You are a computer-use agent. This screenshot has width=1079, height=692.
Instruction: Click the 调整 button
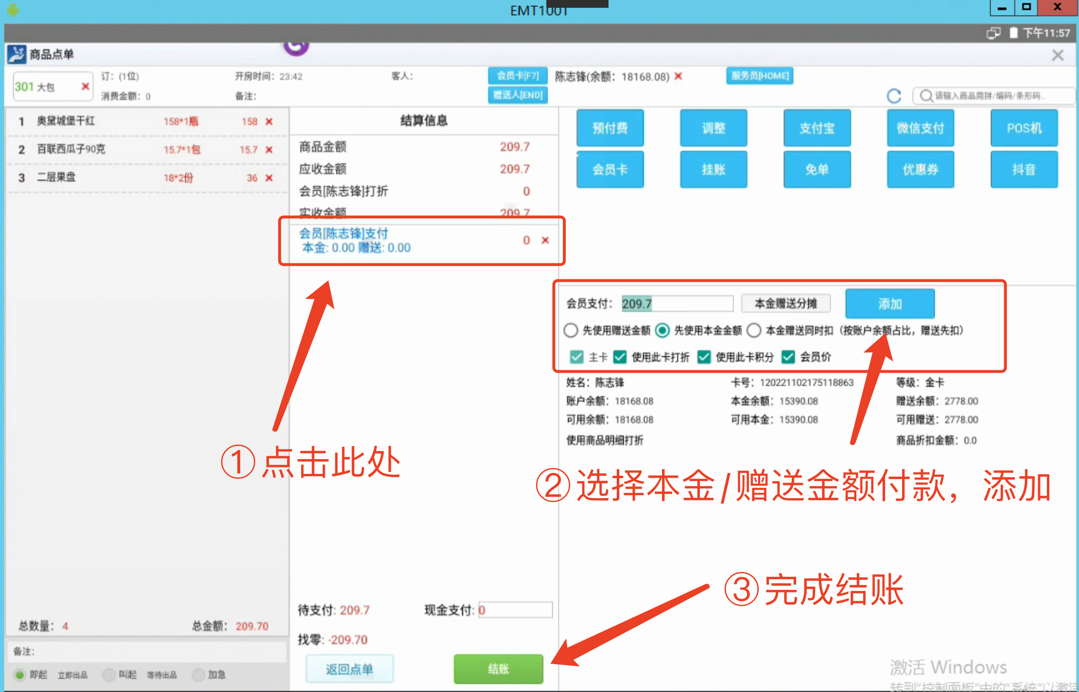714,128
